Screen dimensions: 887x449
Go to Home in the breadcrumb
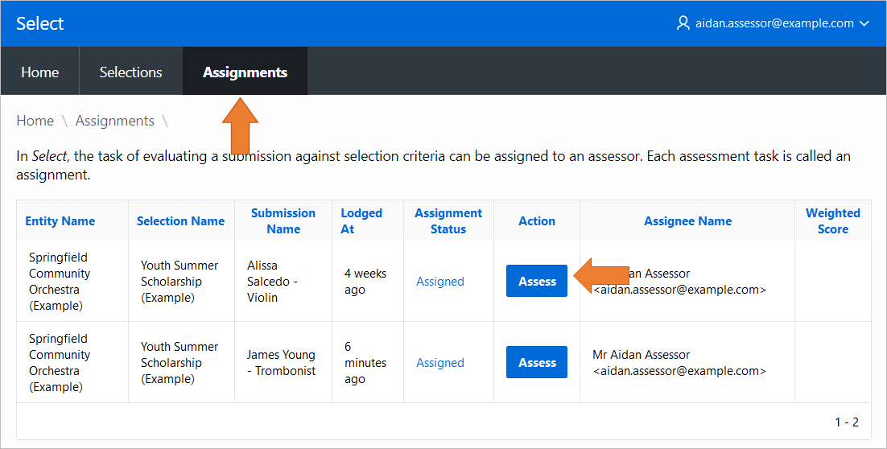coord(35,121)
